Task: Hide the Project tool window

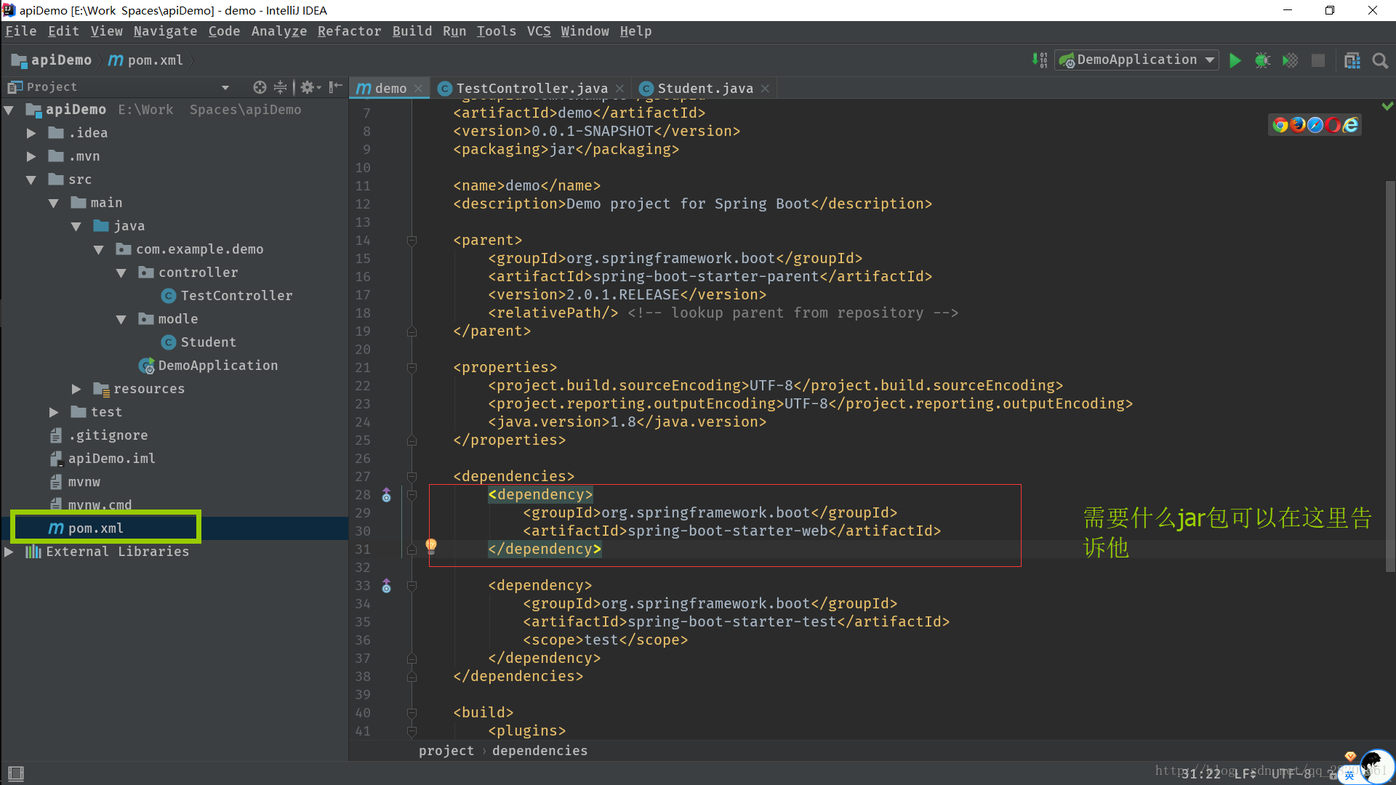Action: [x=335, y=87]
